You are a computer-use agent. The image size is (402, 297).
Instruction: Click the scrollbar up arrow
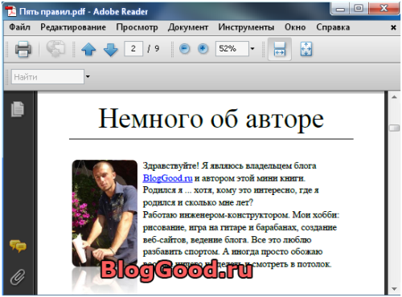click(x=394, y=97)
